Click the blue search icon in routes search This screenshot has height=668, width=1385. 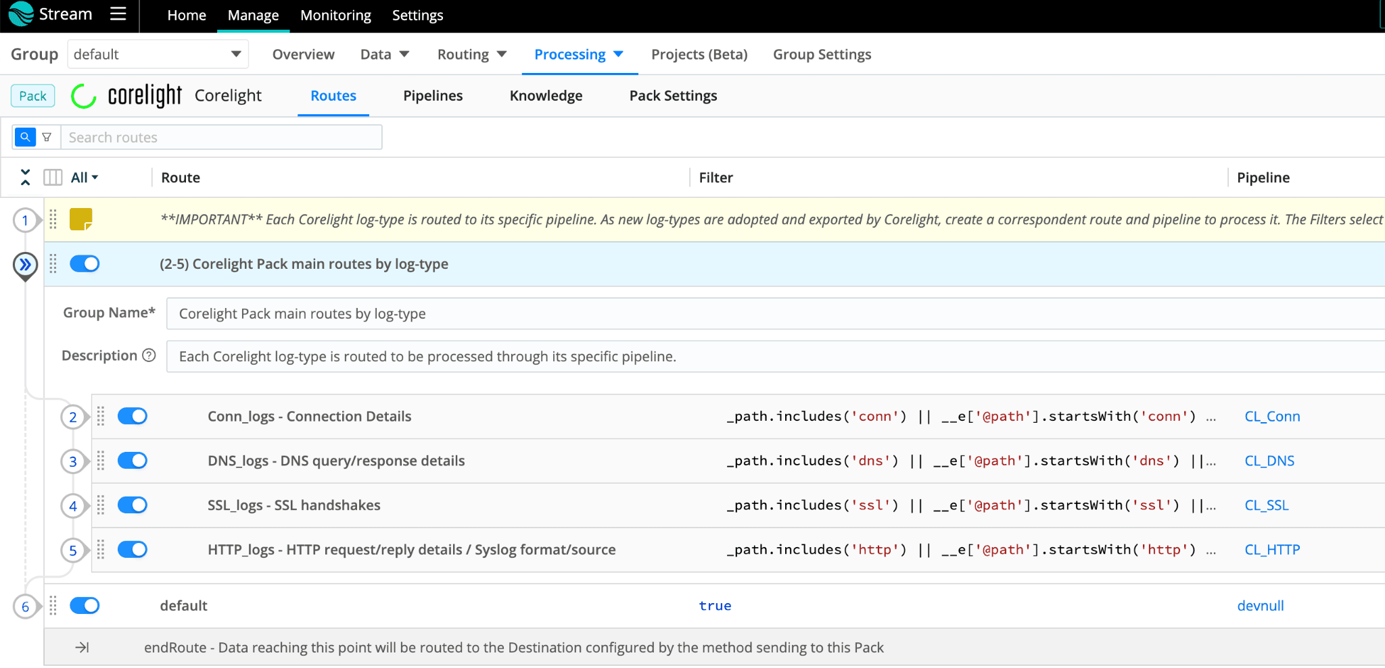25,137
